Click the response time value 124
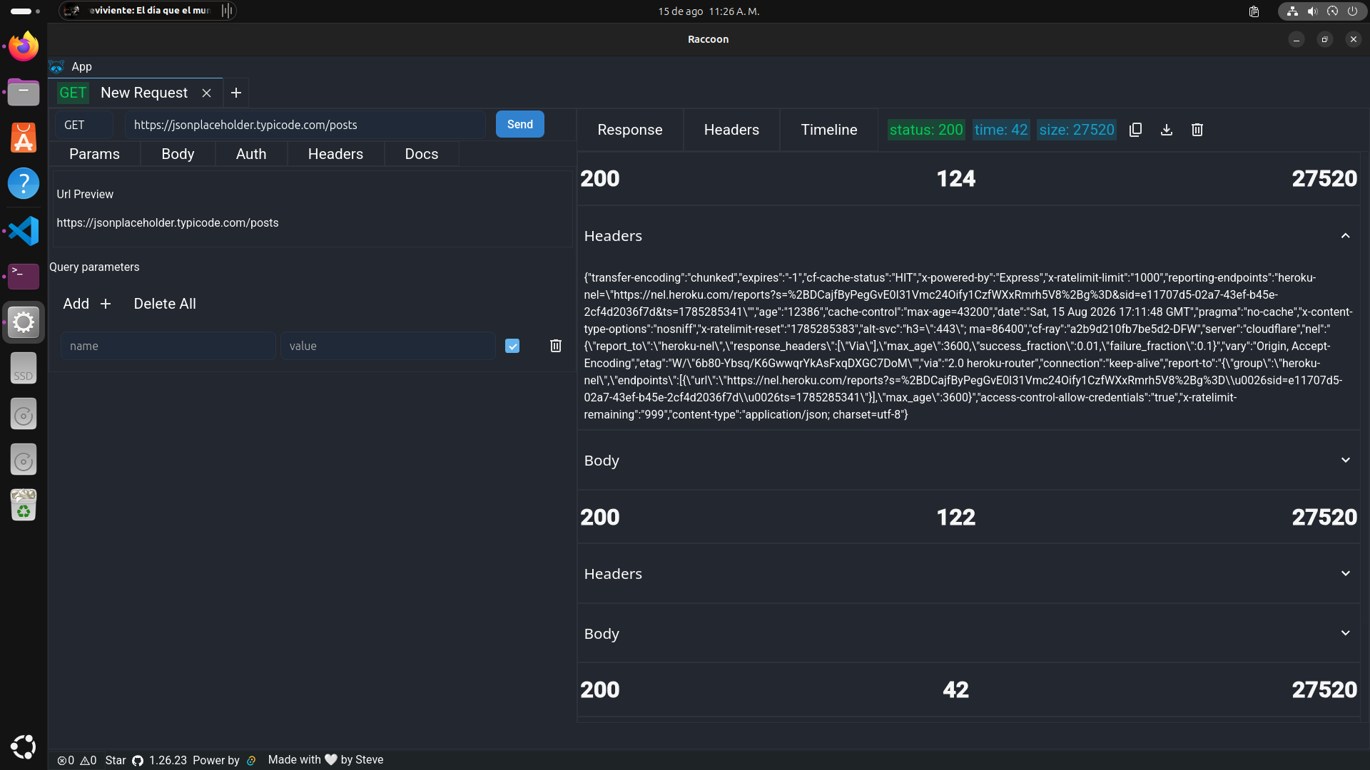The image size is (1370, 770). coord(956,178)
